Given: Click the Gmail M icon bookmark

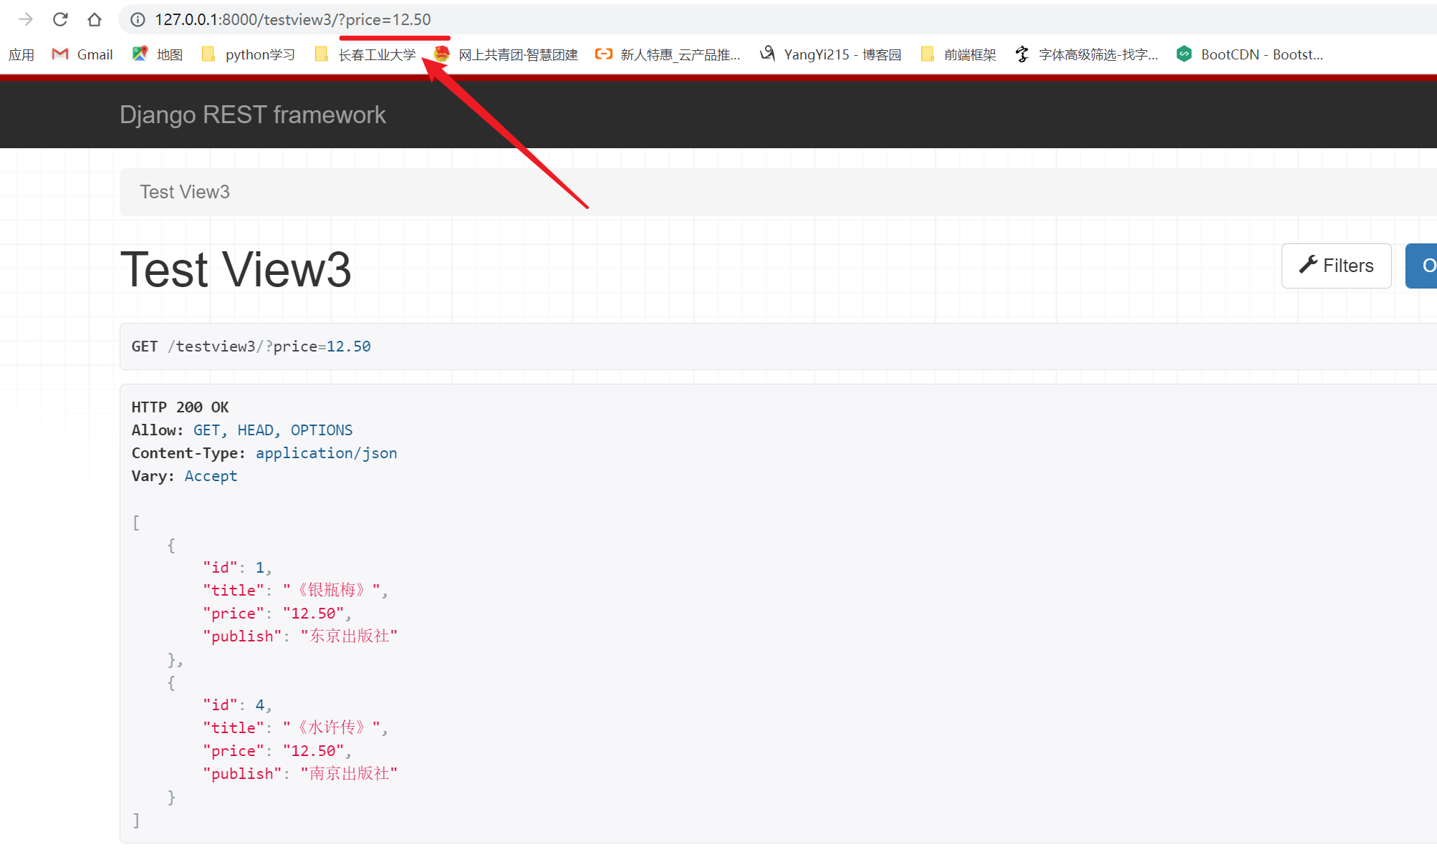Looking at the screenshot, I should [60, 54].
